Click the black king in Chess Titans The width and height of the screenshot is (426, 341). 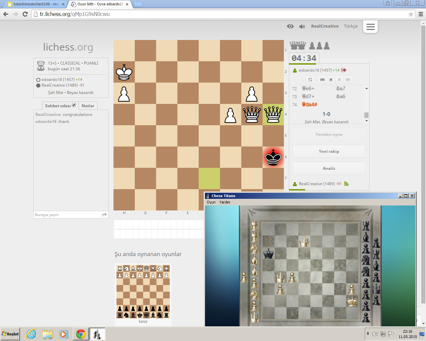268,253
